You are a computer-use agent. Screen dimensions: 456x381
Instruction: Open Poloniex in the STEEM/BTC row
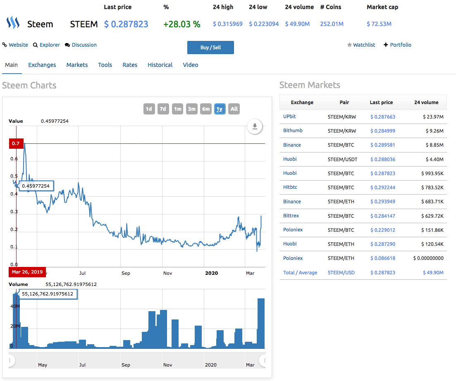coord(293,230)
